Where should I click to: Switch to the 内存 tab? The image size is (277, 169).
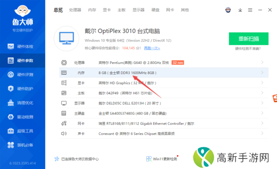[92, 10]
